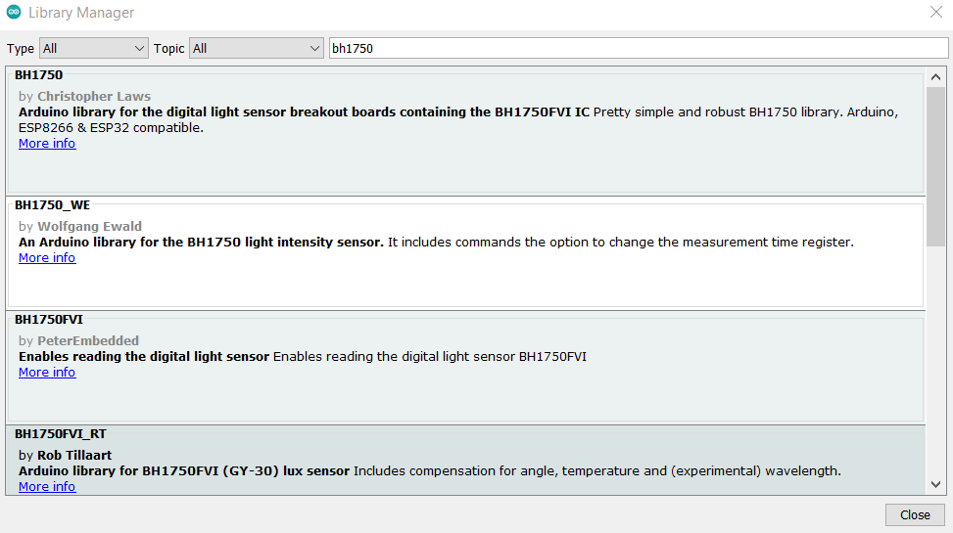This screenshot has width=953, height=533.
Task: Open the Type filter dropdown
Action: (94, 49)
